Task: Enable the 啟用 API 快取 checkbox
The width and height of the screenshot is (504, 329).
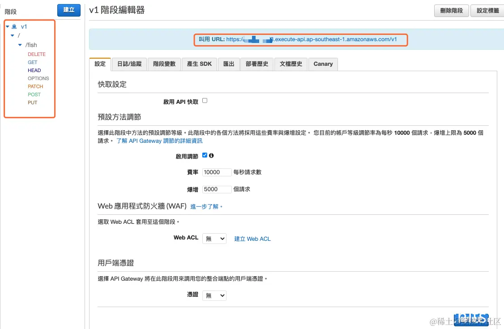Action: [205, 101]
